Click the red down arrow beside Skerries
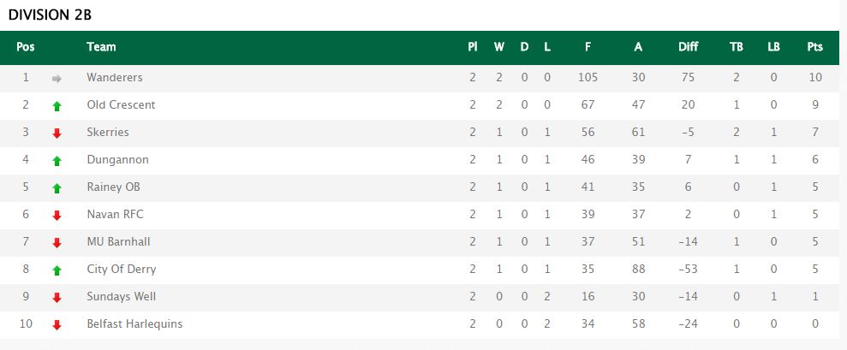 click(x=57, y=133)
